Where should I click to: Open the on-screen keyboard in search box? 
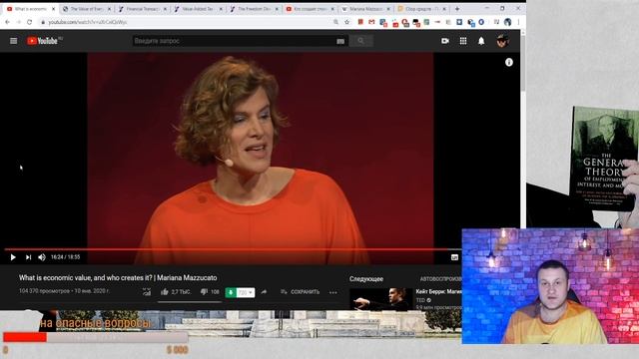(x=340, y=41)
